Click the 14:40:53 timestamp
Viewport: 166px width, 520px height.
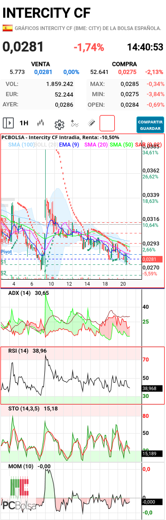tap(145, 47)
